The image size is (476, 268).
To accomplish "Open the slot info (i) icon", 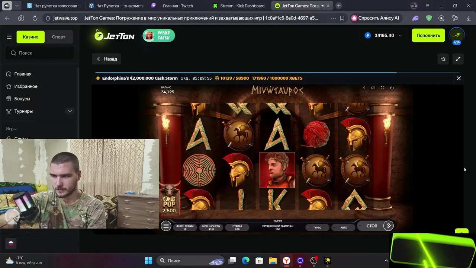I will 364,88.
